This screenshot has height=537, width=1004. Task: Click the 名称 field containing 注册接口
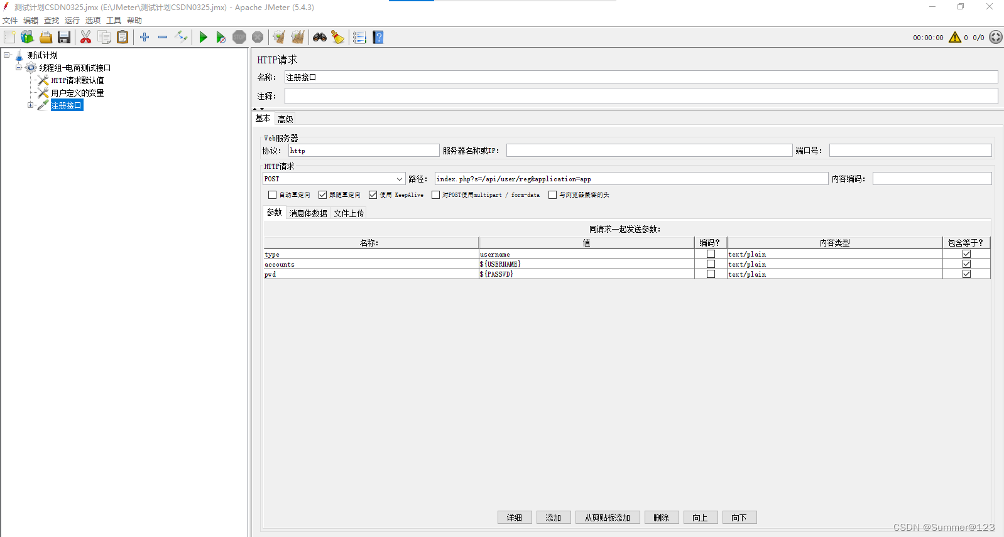(x=641, y=77)
